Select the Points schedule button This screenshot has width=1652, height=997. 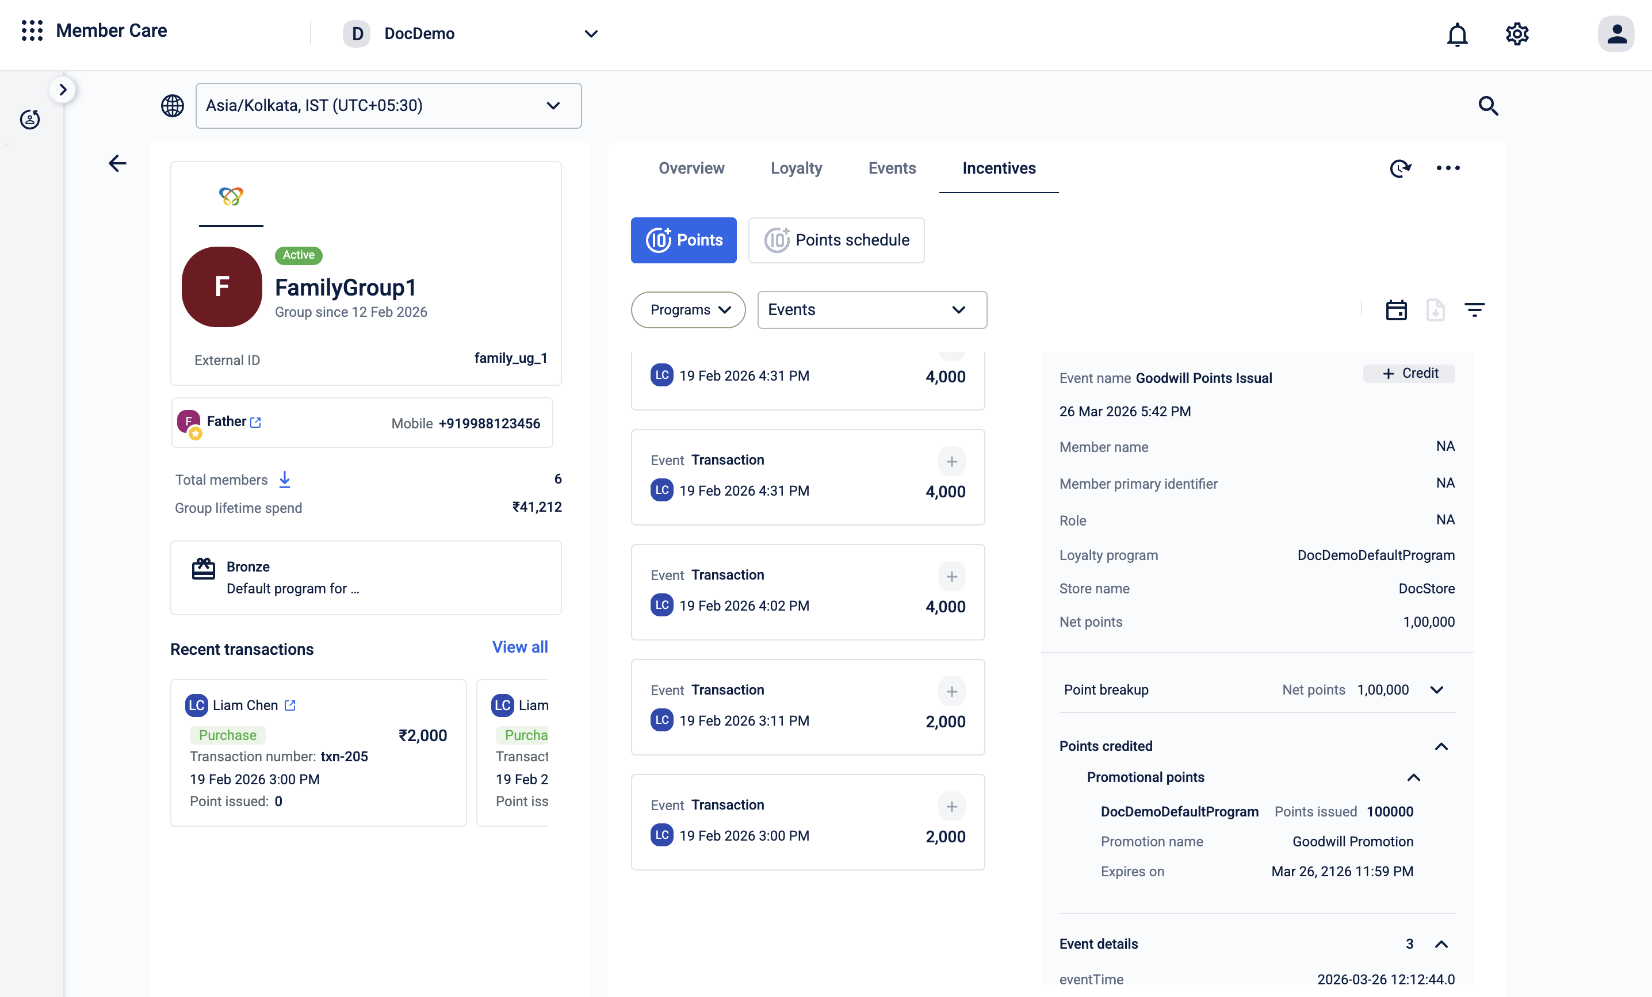pos(836,240)
